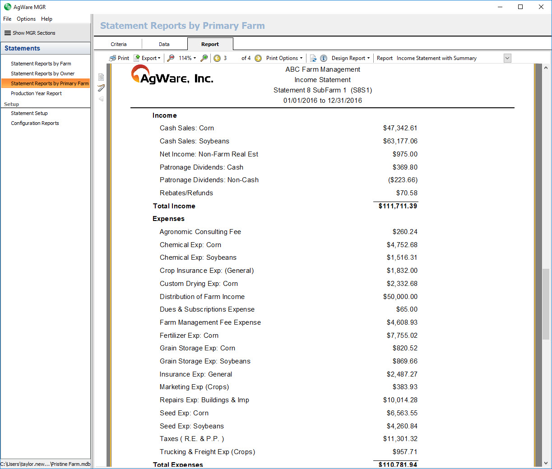This screenshot has width=552, height=469.
Task: Expand the 114% zoom level dropdown
Action: 187,58
